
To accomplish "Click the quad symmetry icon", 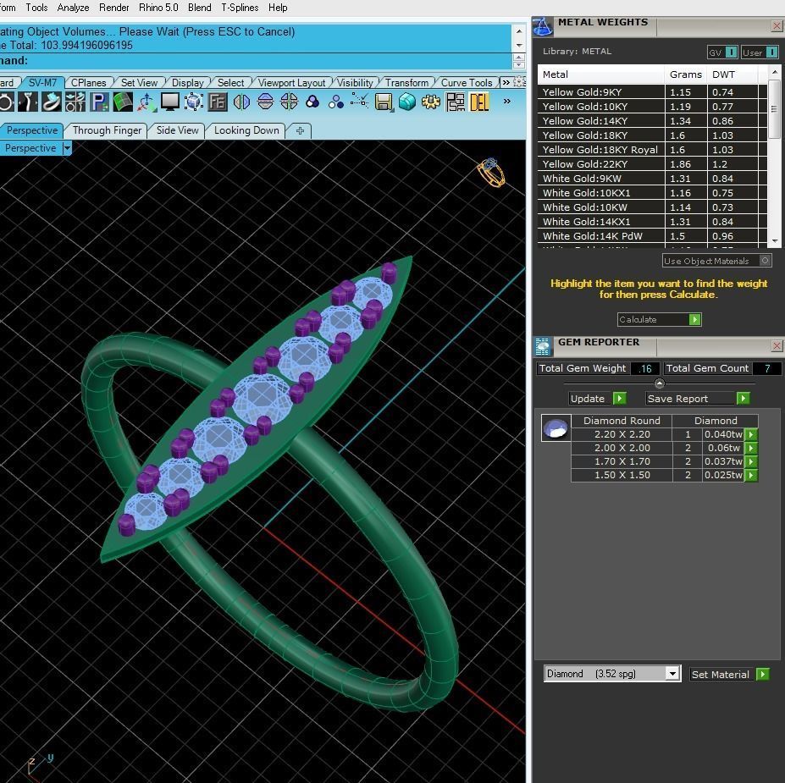I will coord(289,102).
